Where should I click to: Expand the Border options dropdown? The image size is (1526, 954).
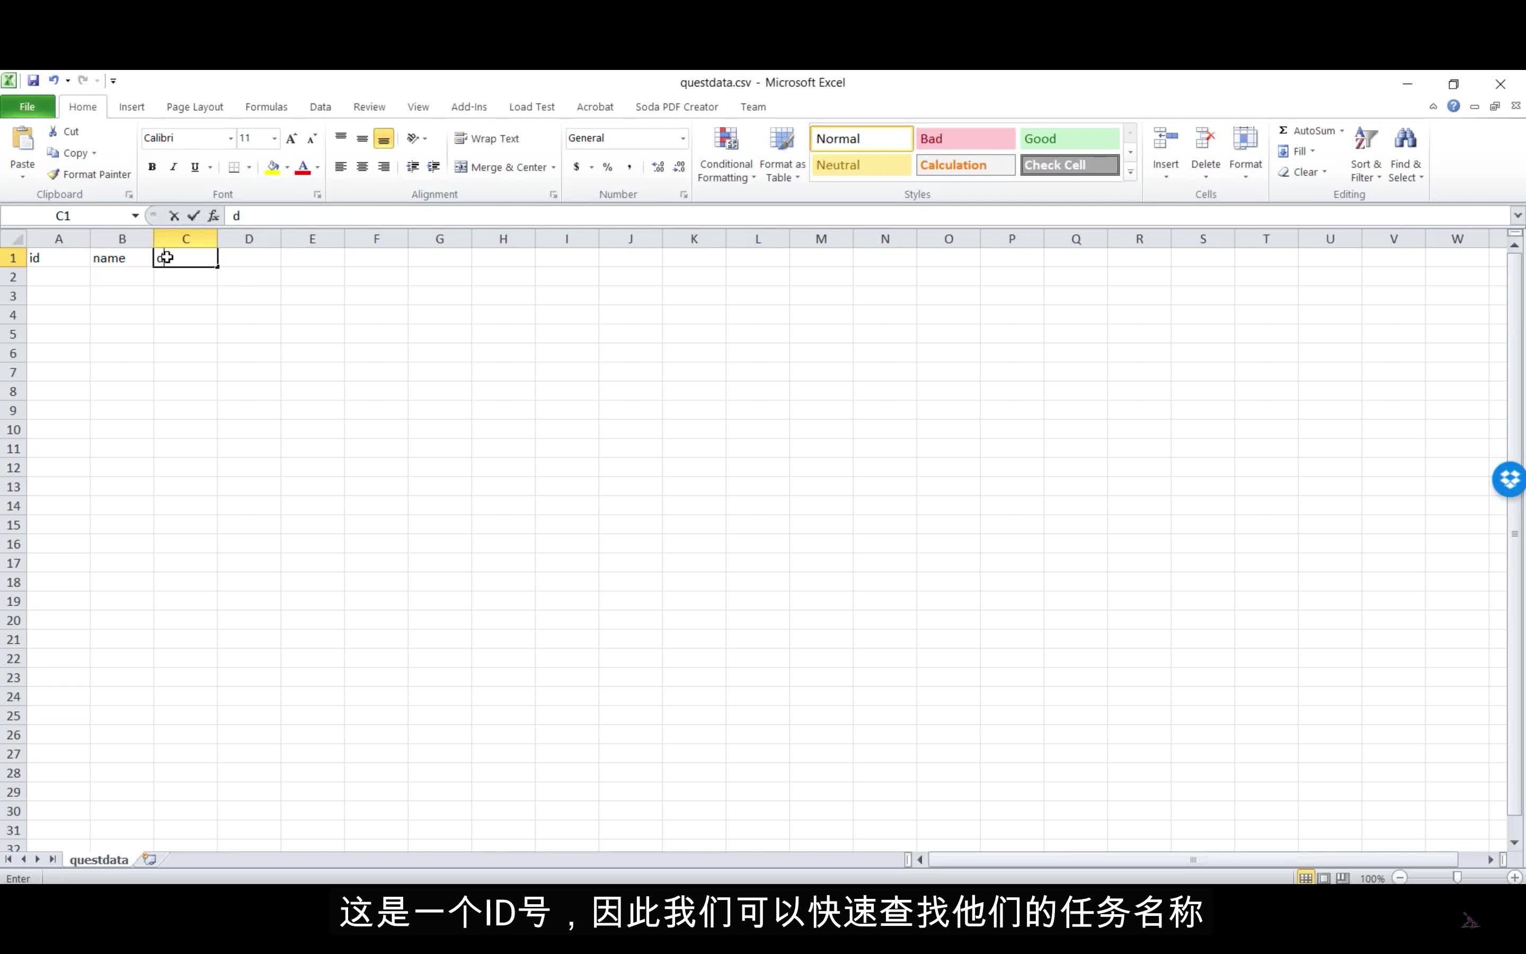click(249, 166)
